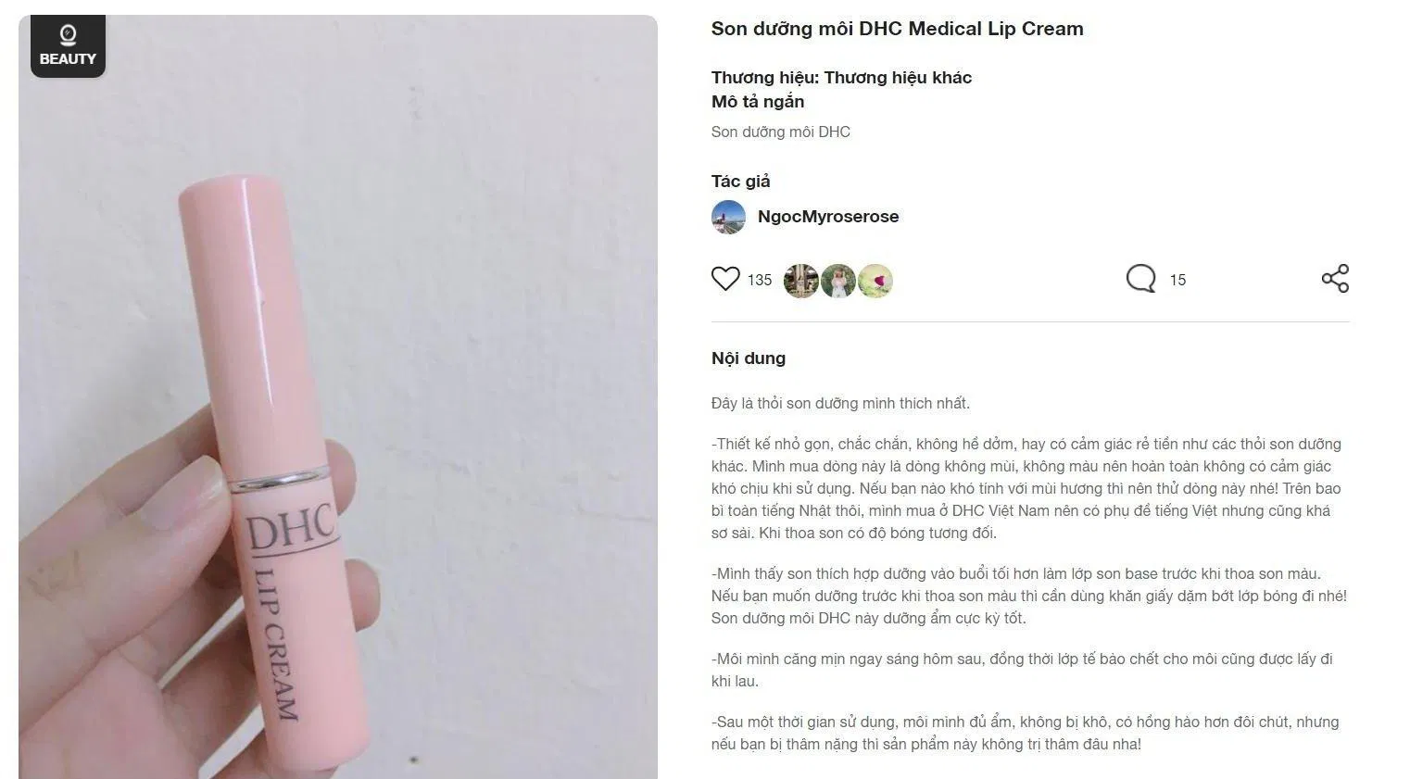Click the brand text "Thương hiệu khác"
1410x779 pixels.
point(898,78)
